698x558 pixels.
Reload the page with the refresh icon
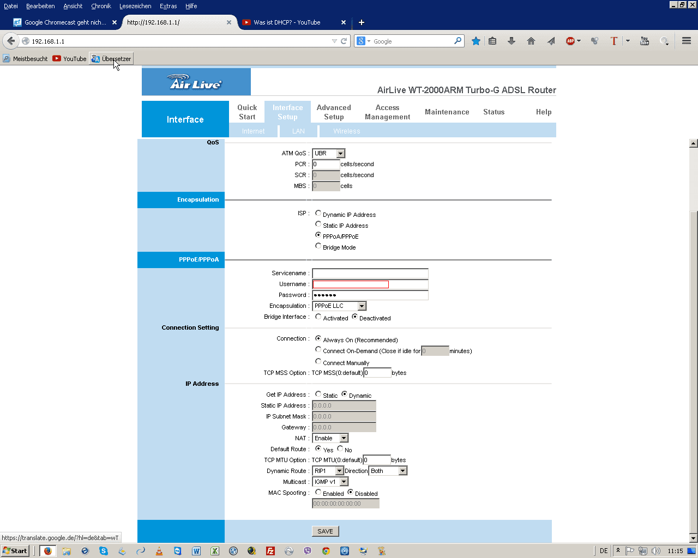(x=344, y=41)
